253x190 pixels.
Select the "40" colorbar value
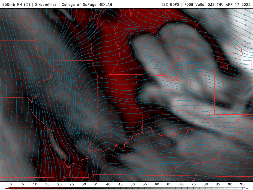(x=108, y=184)
